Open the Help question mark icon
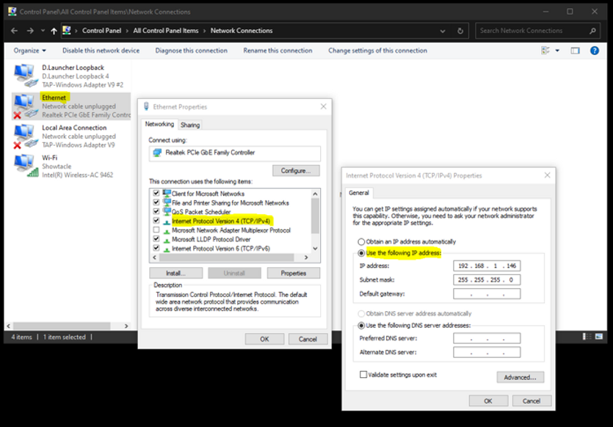Image resolution: width=613 pixels, height=427 pixels. point(594,51)
